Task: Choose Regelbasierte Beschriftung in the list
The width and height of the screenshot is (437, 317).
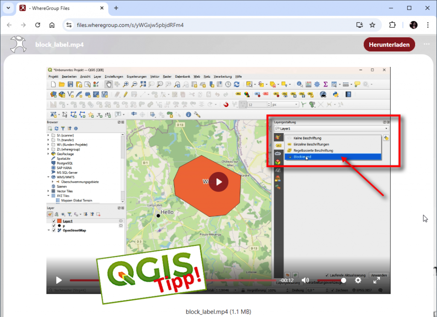Action: pos(333,151)
